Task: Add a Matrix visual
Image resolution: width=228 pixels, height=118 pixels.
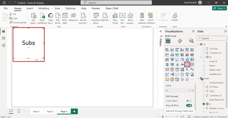Action: pos(182,70)
